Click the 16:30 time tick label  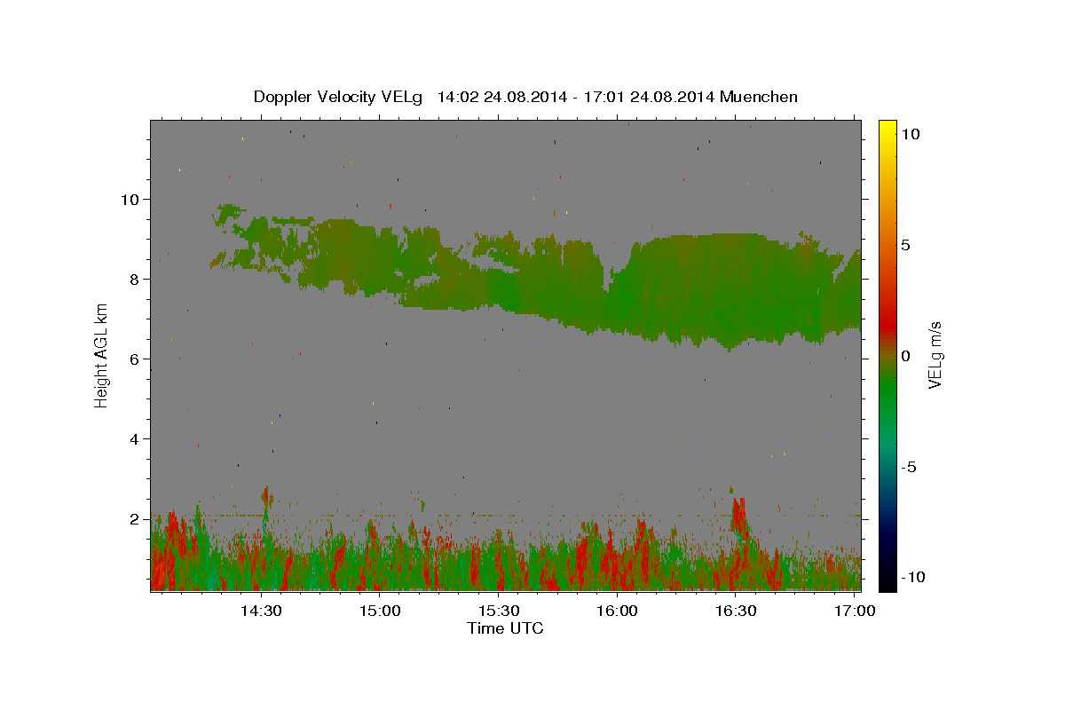(x=736, y=611)
